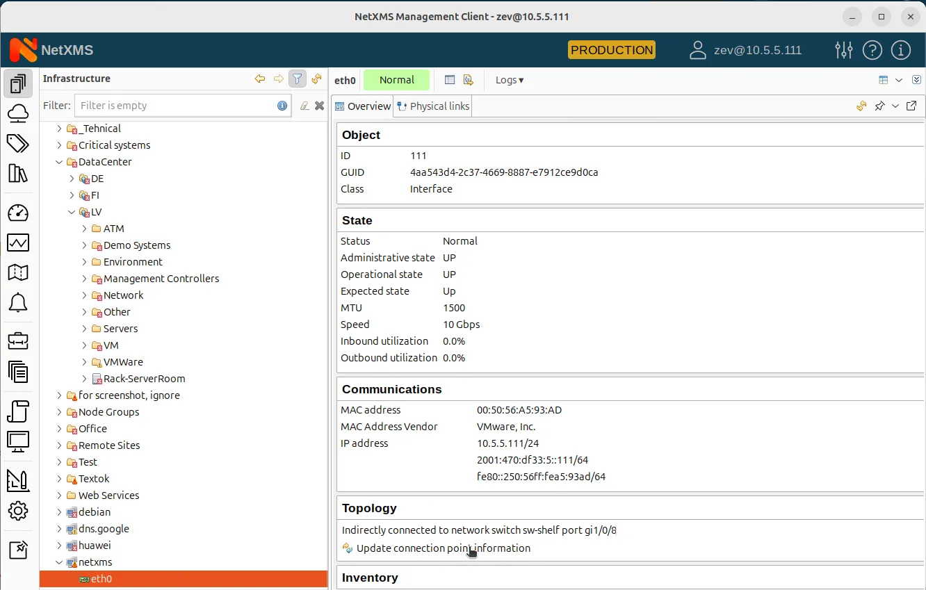Collapse the DataCenter tree node
Viewport: 926px width, 590px height.
pyautogui.click(x=60, y=161)
